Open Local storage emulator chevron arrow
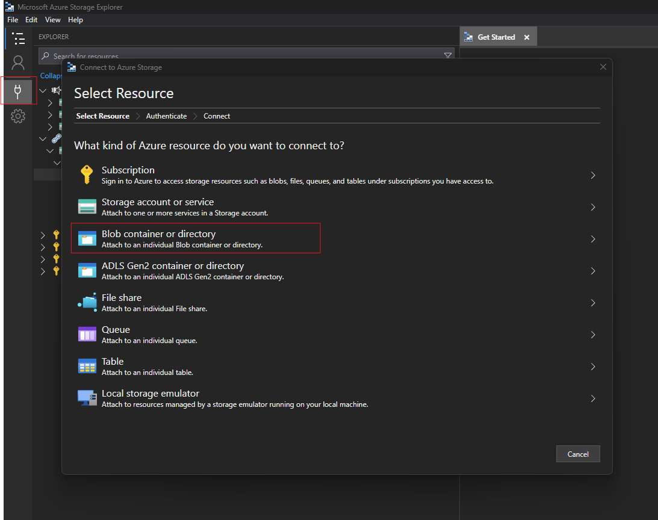The width and height of the screenshot is (658, 520). pos(593,398)
